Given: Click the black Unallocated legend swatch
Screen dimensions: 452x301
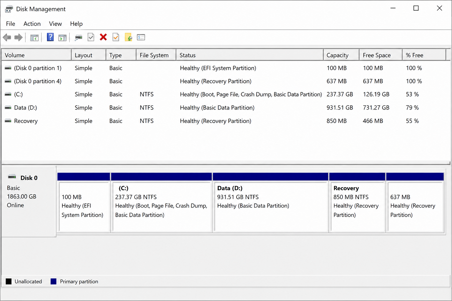Looking at the screenshot, I should [x=9, y=281].
